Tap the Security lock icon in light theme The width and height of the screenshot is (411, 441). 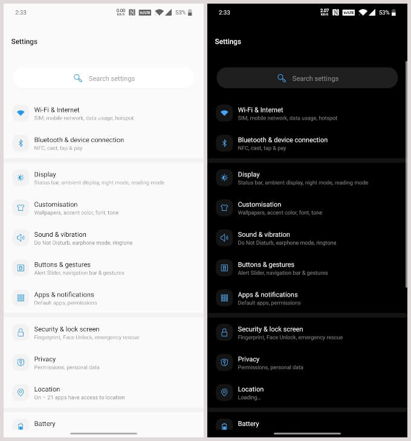tap(21, 333)
